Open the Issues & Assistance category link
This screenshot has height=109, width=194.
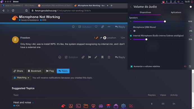click(29, 20)
